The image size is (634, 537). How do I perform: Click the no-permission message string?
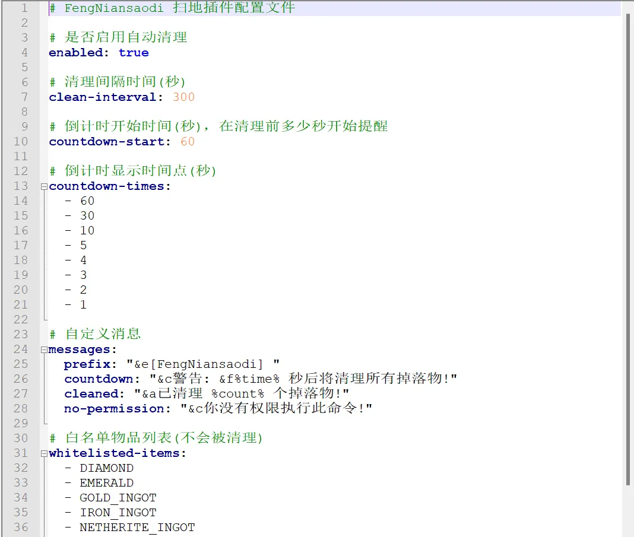coord(276,409)
